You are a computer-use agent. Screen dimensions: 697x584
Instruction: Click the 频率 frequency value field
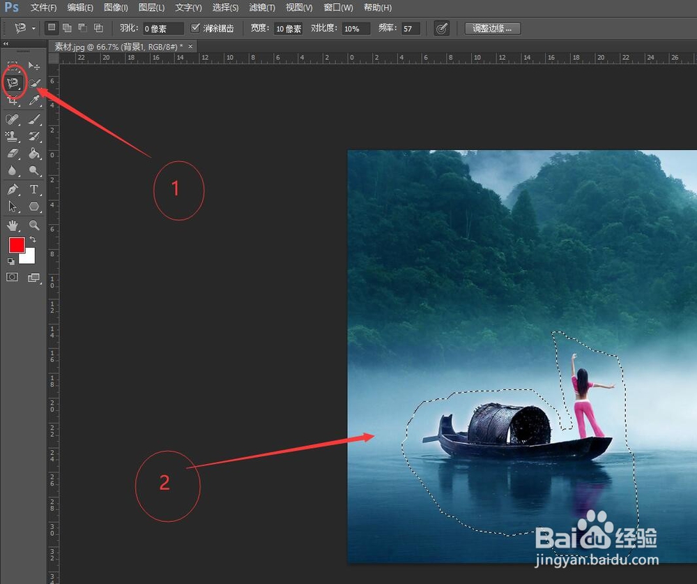pyautogui.click(x=411, y=29)
